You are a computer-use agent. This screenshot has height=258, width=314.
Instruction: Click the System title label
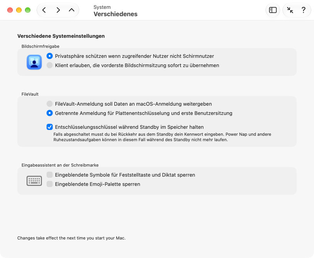tap(102, 7)
